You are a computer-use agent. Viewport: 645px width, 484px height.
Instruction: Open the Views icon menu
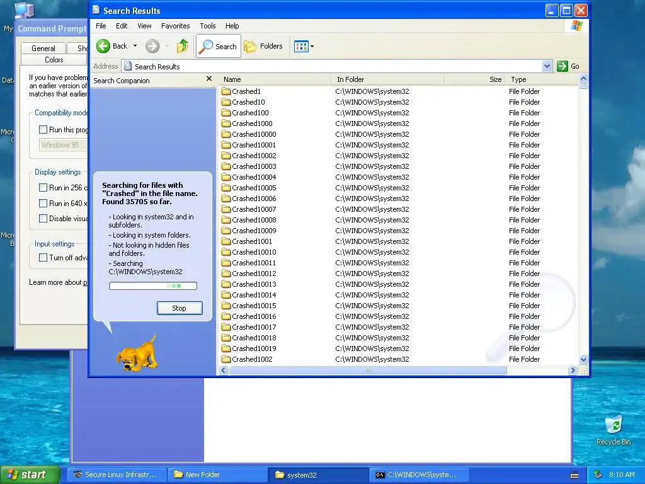pos(301,47)
